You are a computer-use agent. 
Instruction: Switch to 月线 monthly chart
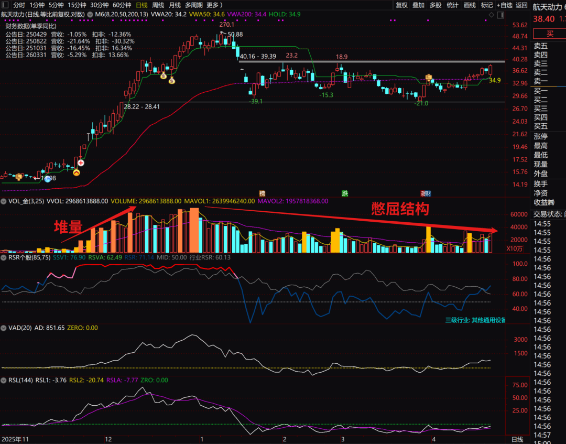[x=175, y=5]
